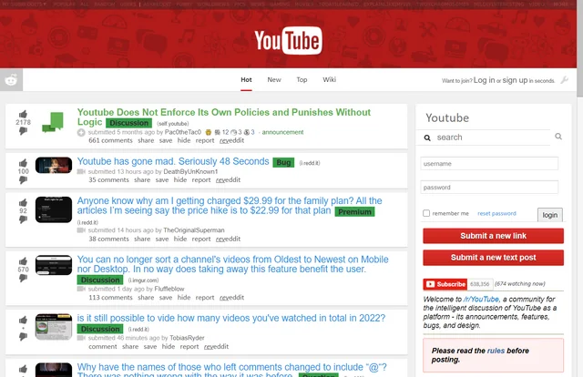Open the 'rules' link in the sidebar
This screenshot has width=583, height=377.
click(496, 351)
